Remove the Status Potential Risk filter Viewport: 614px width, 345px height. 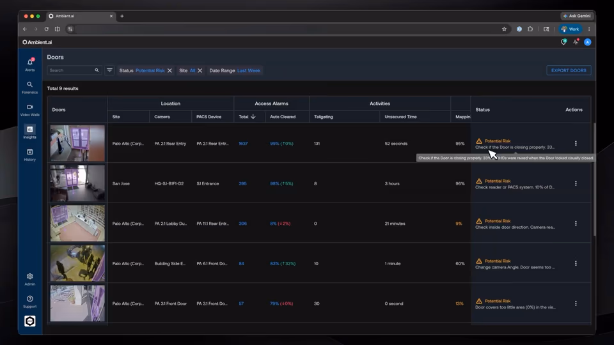169,71
